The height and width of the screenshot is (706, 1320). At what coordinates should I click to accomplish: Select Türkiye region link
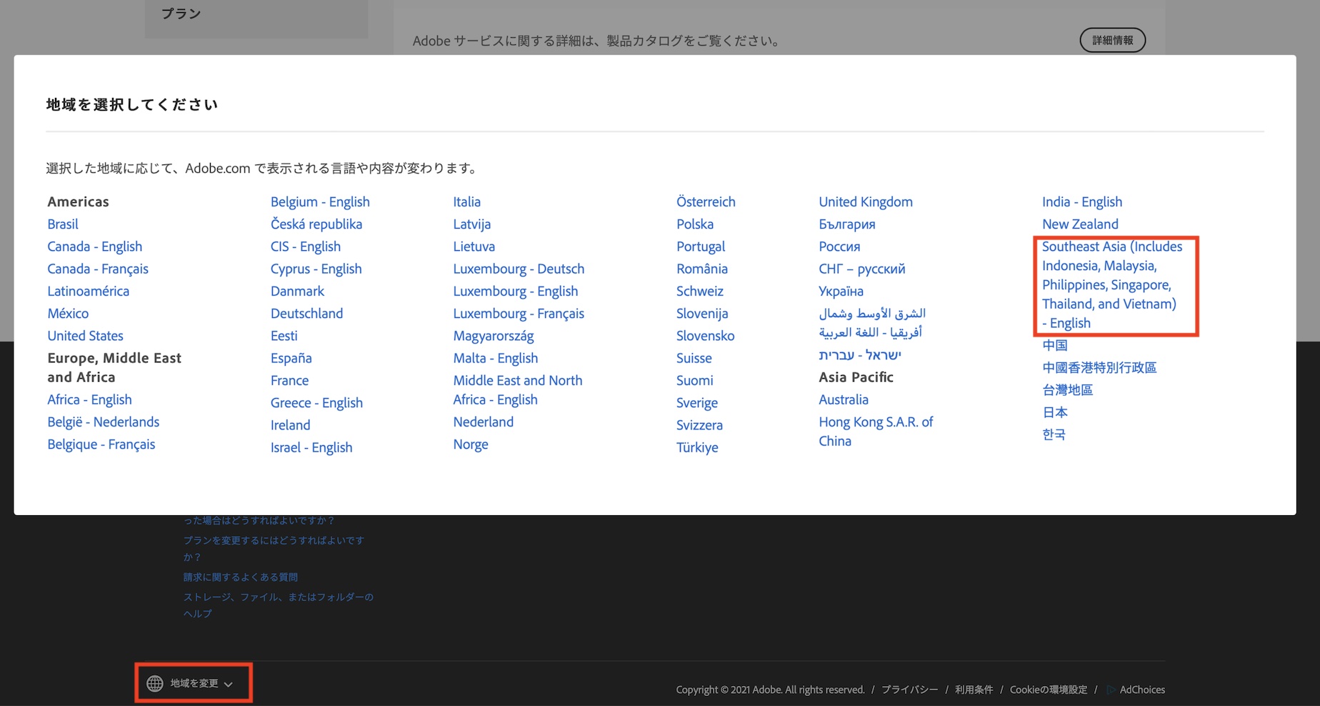[697, 447]
